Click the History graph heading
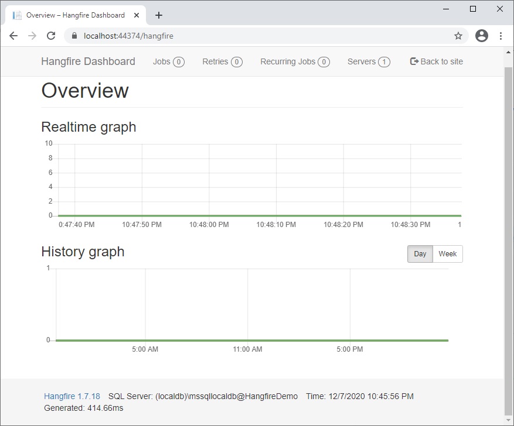 pos(83,252)
